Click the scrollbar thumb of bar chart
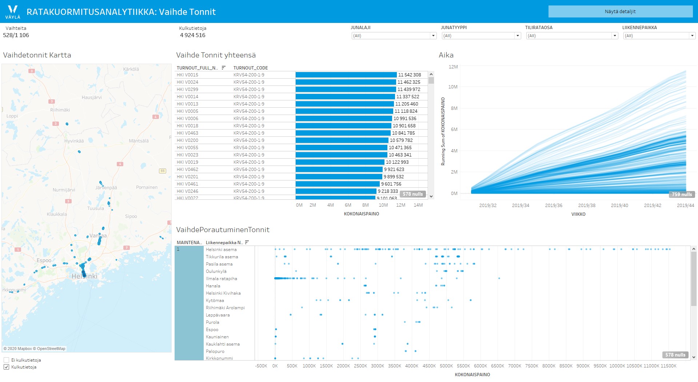This screenshot has width=698, height=382. (431, 80)
